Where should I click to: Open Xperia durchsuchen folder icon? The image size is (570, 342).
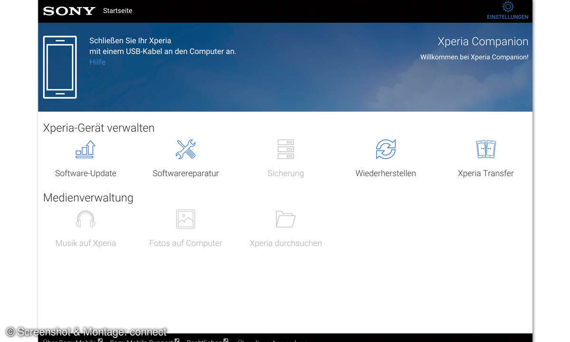click(x=285, y=219)
